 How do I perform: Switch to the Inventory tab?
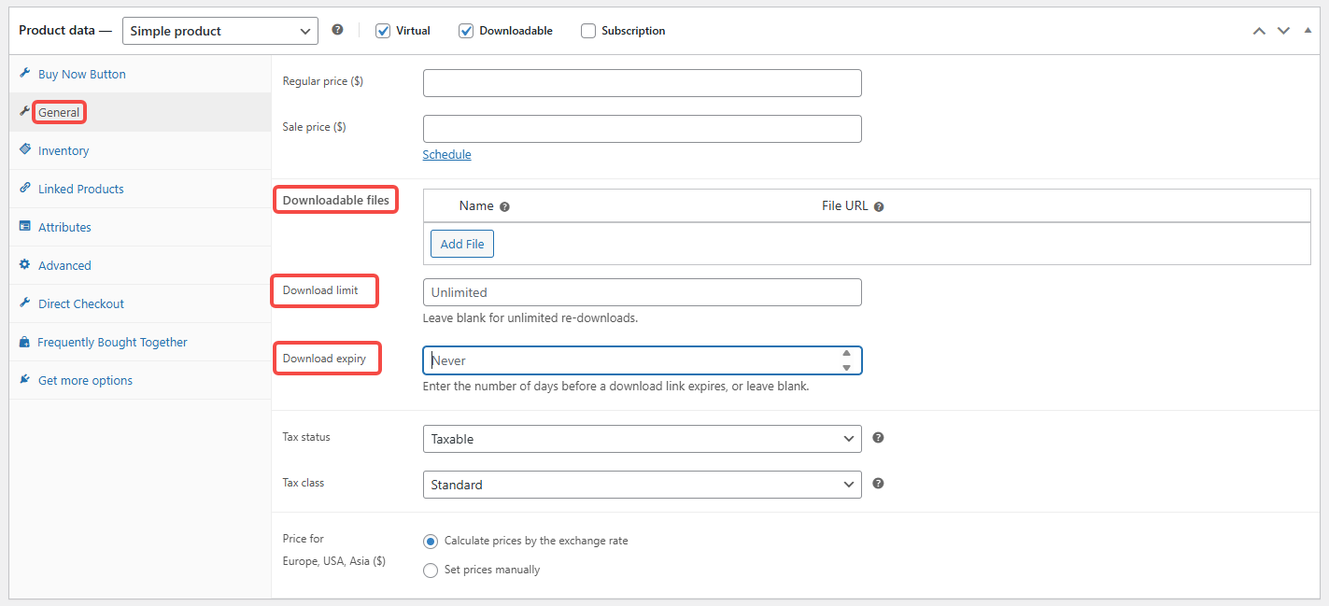point(64,150)
